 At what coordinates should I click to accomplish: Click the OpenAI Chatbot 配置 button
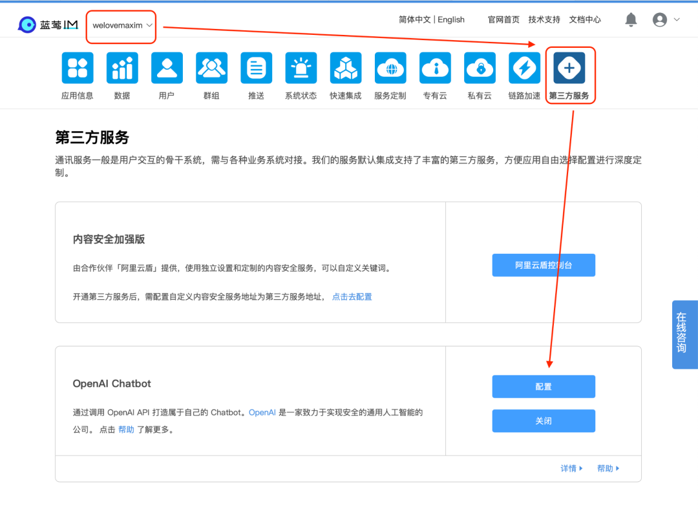(544, 386)
